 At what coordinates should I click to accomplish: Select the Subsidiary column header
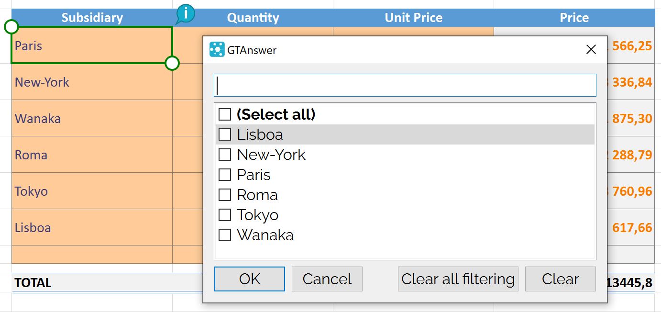(x=92, y=18)
